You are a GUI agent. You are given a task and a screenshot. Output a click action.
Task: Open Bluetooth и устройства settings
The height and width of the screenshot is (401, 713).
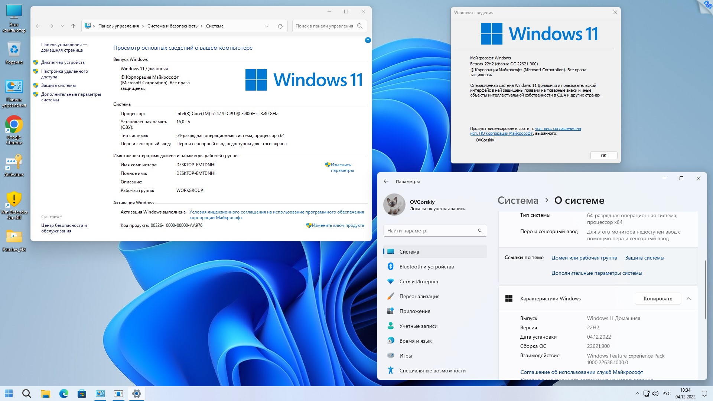(x=435, y=267)
